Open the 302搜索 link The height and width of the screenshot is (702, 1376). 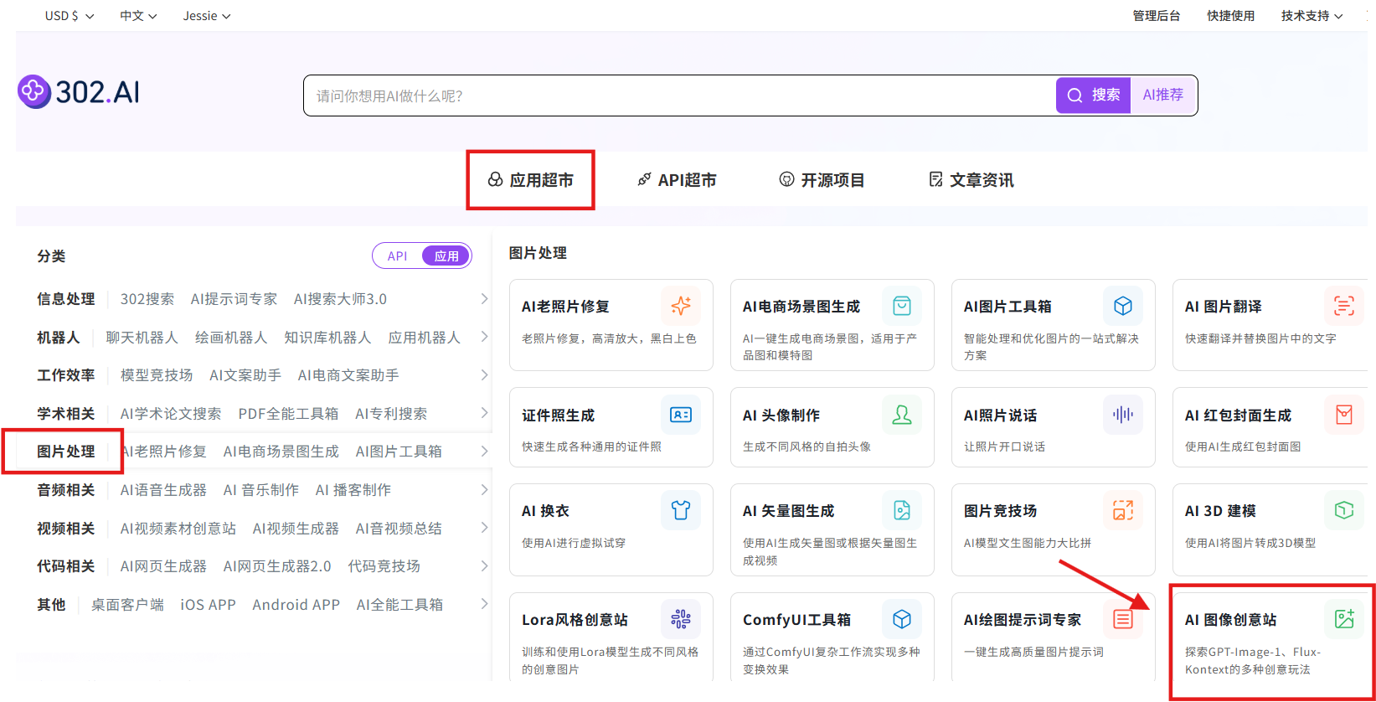click(147, 299)
